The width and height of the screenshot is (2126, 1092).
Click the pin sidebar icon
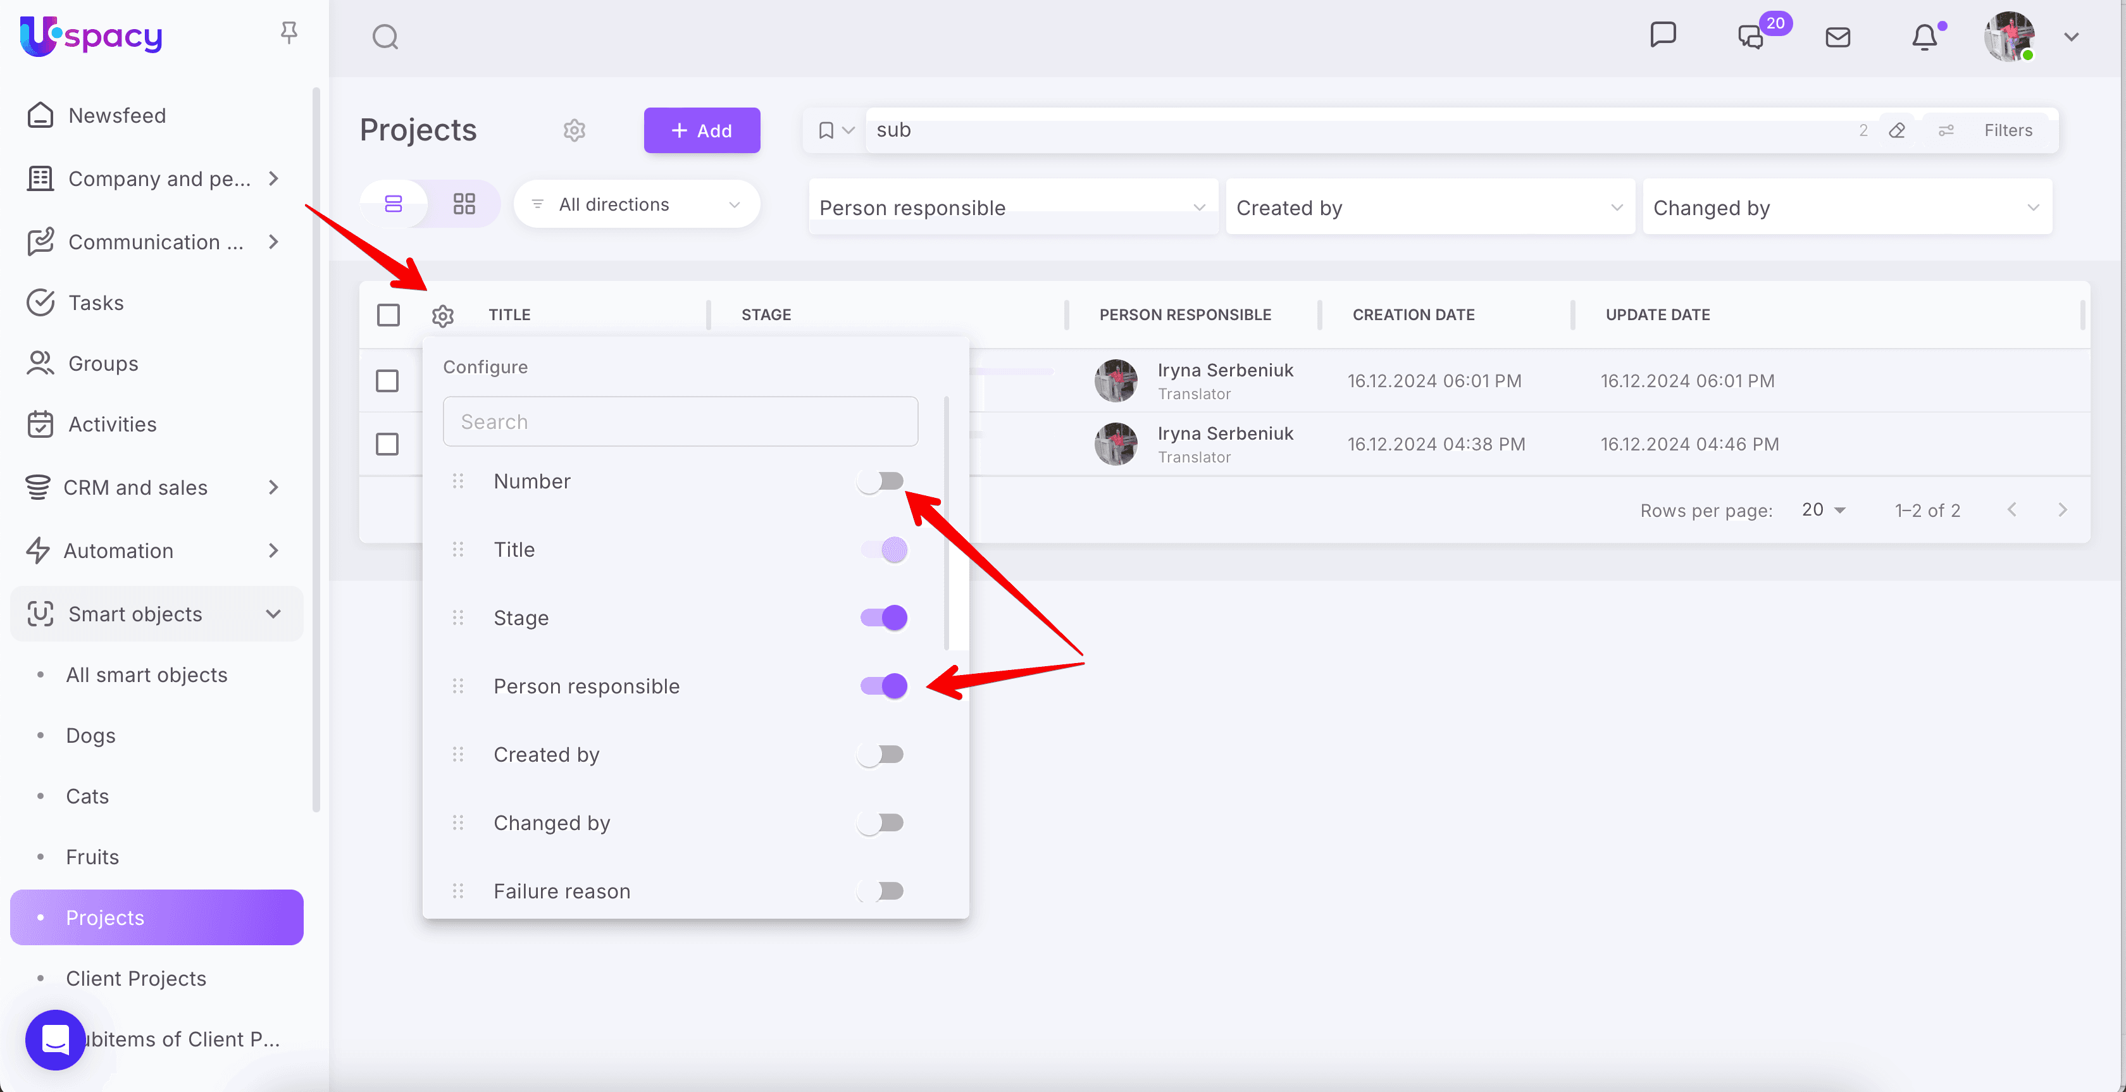[x=289, y=33]
